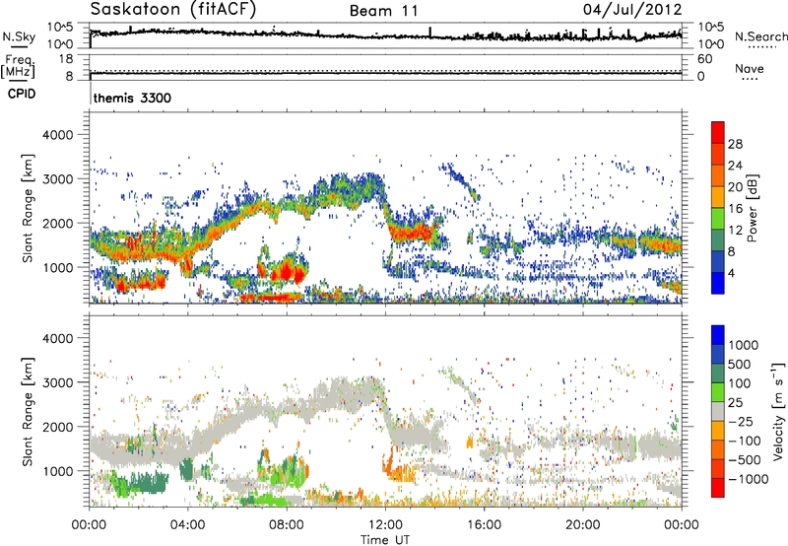Click "Slant Range [km]" label of the power panel

(x=28, y=208)
